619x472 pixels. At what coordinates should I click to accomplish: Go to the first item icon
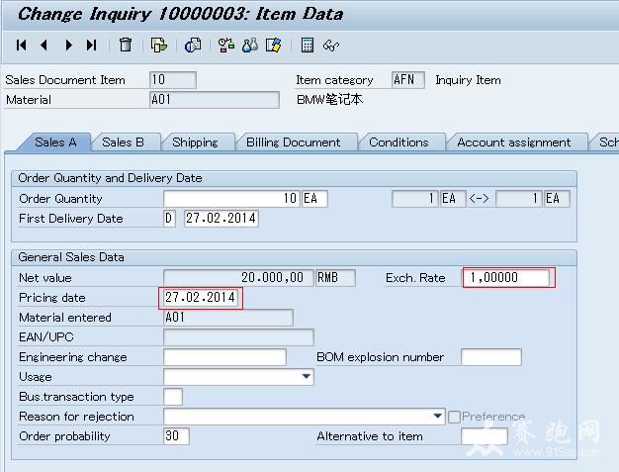coord(22,46)
